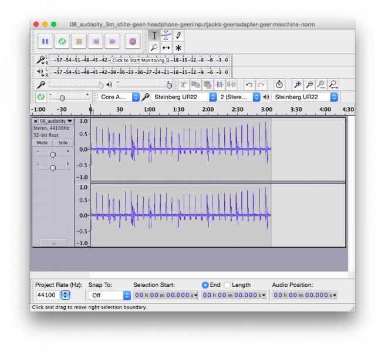Click the Undo arrow icon
385x352 pixels.
(x=249, y=85)
